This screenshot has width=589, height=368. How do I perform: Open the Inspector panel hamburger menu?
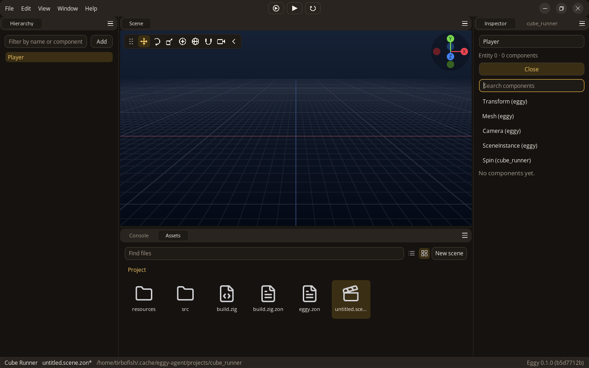tap(582, 23)
